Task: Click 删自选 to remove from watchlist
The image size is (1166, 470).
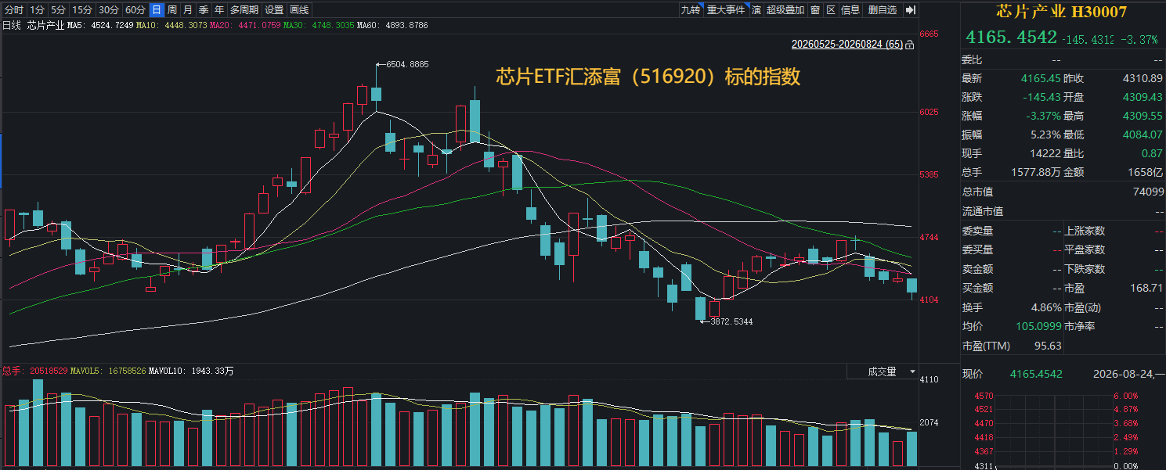Action: point(883,10)
